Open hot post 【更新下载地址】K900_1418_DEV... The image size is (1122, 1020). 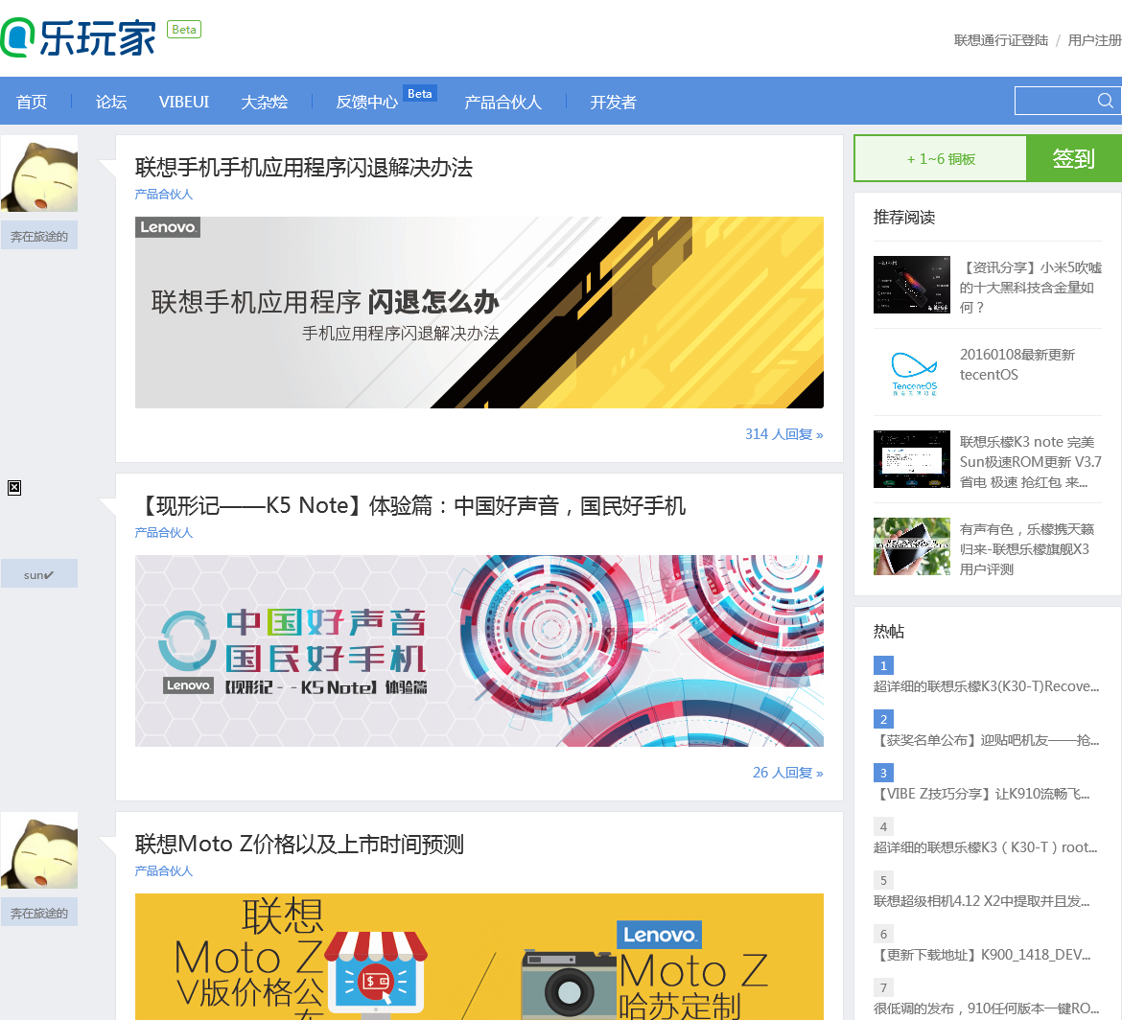coord(982,954)
